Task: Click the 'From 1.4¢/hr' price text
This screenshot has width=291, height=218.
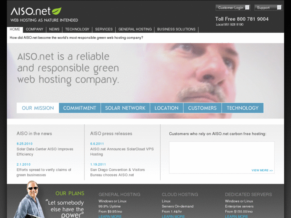Action: pyautogui.click(x=172, y=212)
